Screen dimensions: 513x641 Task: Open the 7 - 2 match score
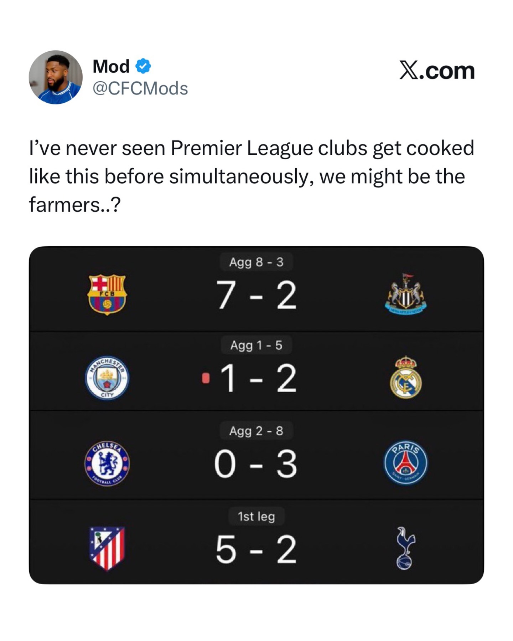pyautogui.click(x=256, y=295)
